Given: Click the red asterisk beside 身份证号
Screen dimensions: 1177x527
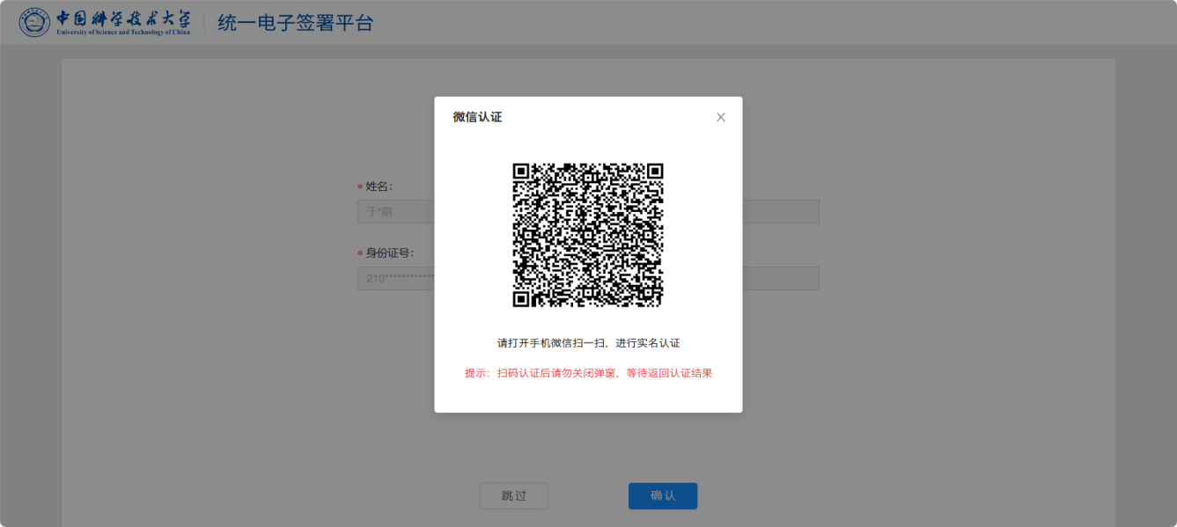Looking at the screenshot, I should [360, 254].
